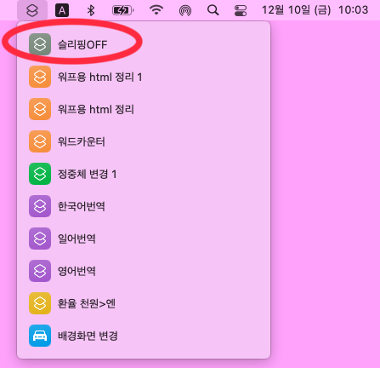Click the green icon beside 정중체 변경 1
The width and height of the screenshot is (380, 368).
coord(40,174)
